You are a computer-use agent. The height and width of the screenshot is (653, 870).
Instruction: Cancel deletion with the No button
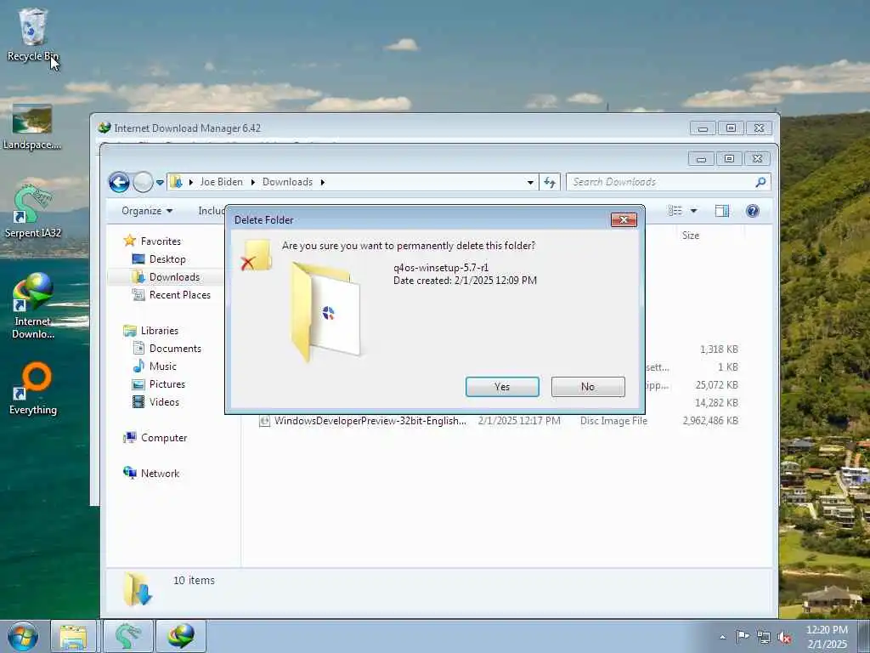[588, 387]
